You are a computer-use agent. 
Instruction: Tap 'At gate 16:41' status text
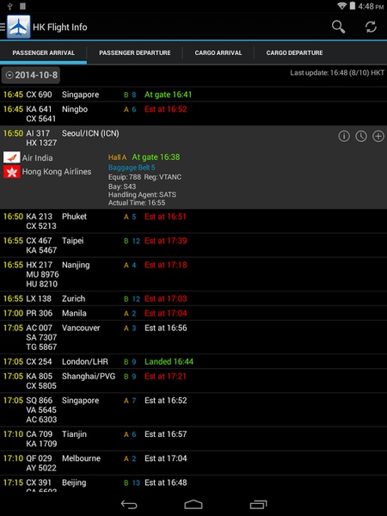click(x=168, y=95)
